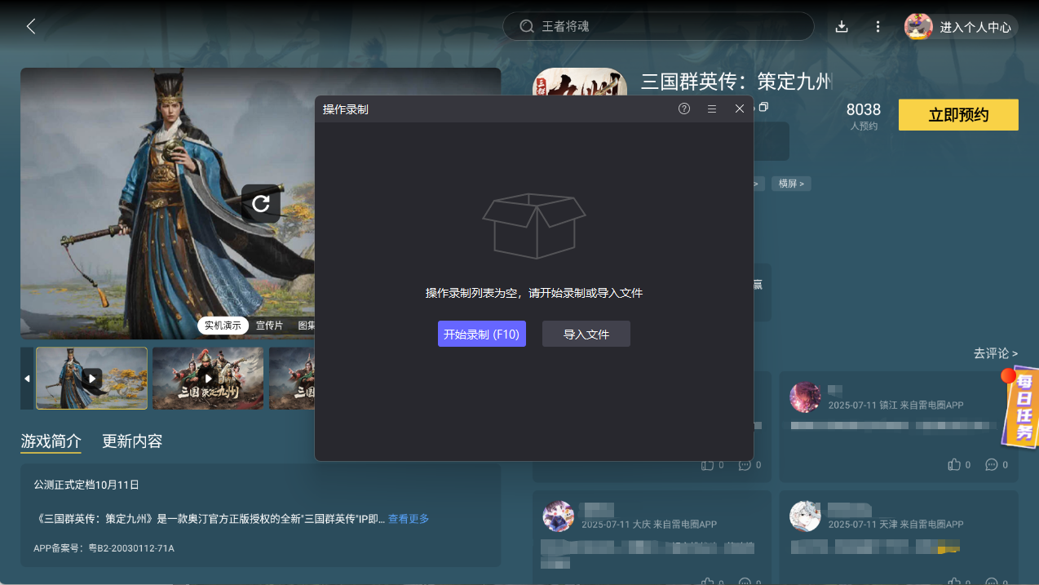Play the second video thumbnail
This screenshot has width=1039, height=585.
click(208, 379)
